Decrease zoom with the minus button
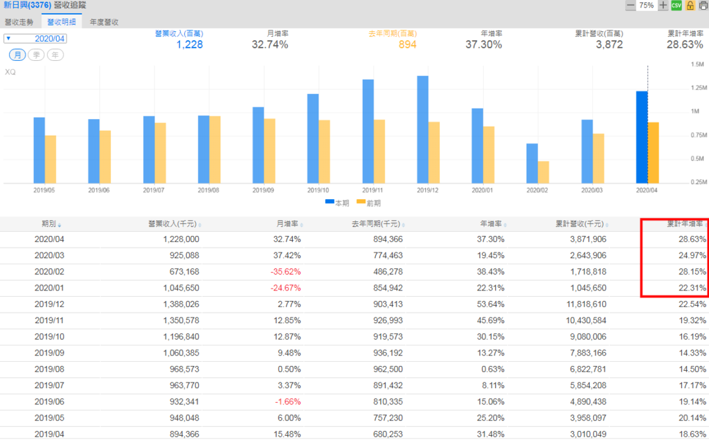 pos(630,6)
